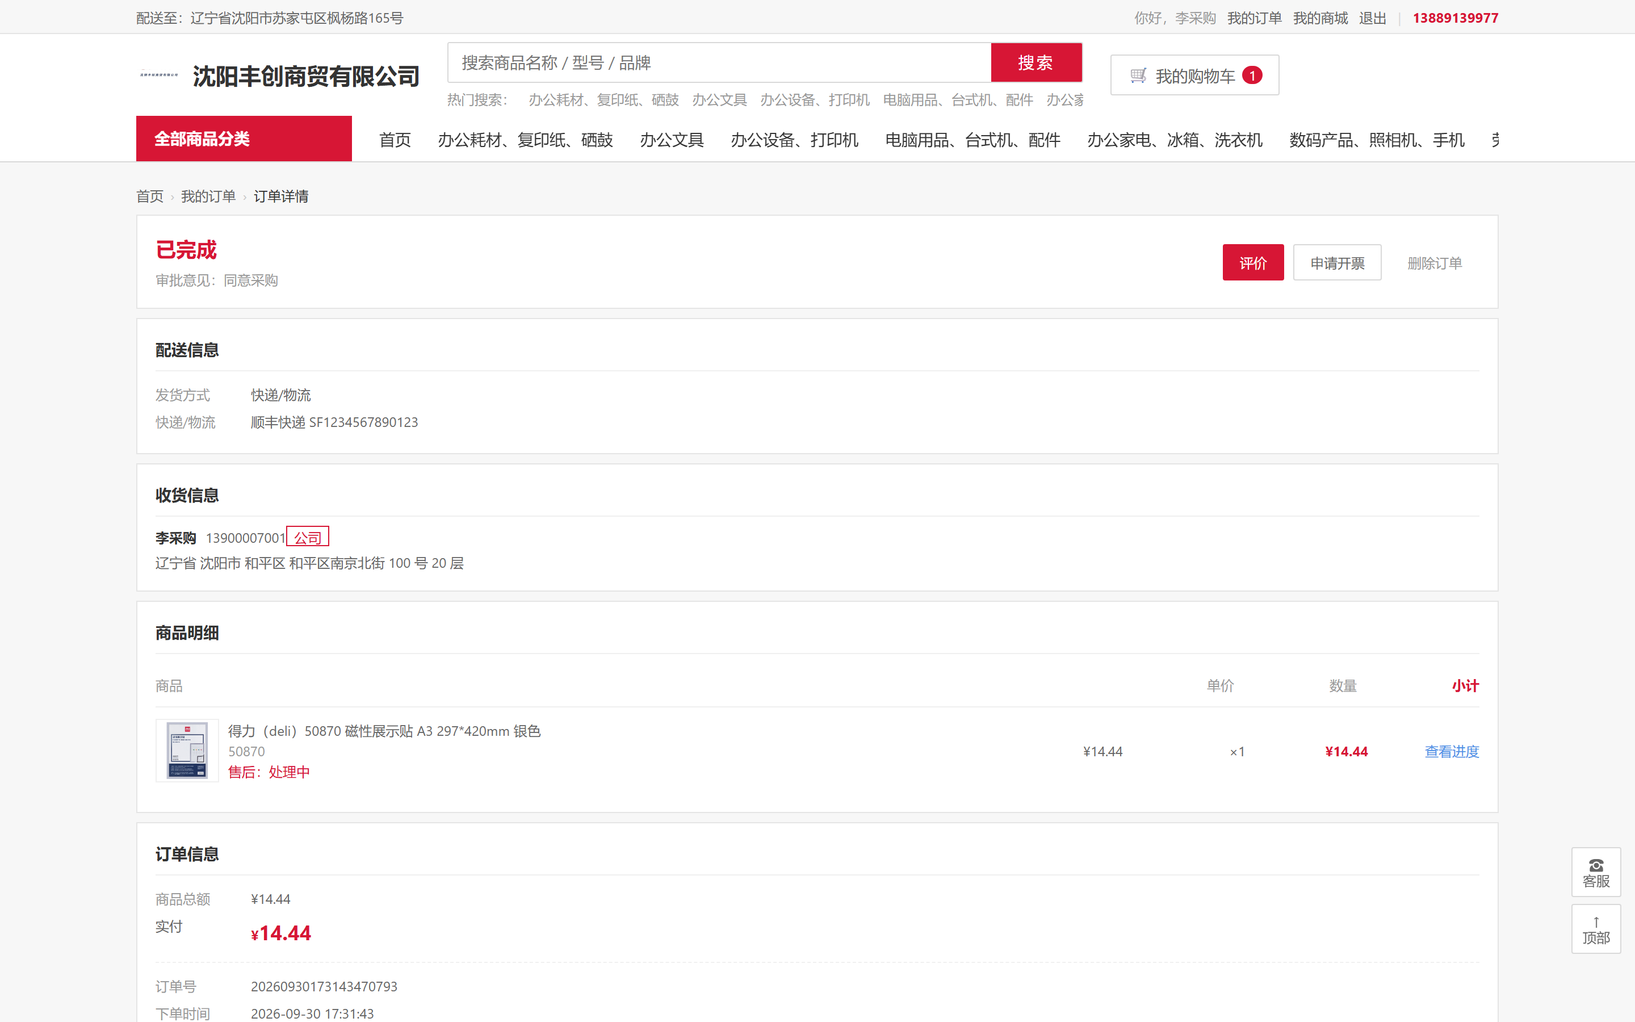The image size is (1635, 1022).
Task: Open 办公家电、冰箱、洗衣机 navigation item
Action: [x=1175, y=140]
